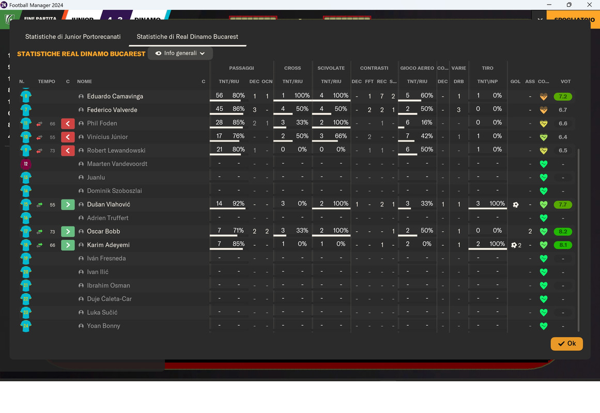Sort by the ASS column header
Viewport: 600px width, 413px height.
click(x=530, y=82)
